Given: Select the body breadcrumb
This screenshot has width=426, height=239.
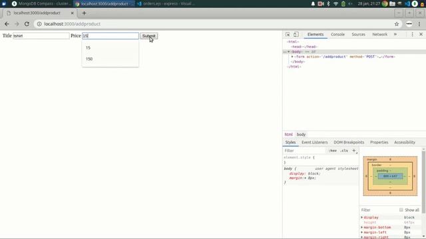Looking at the screenshot, I should point(301,134).
